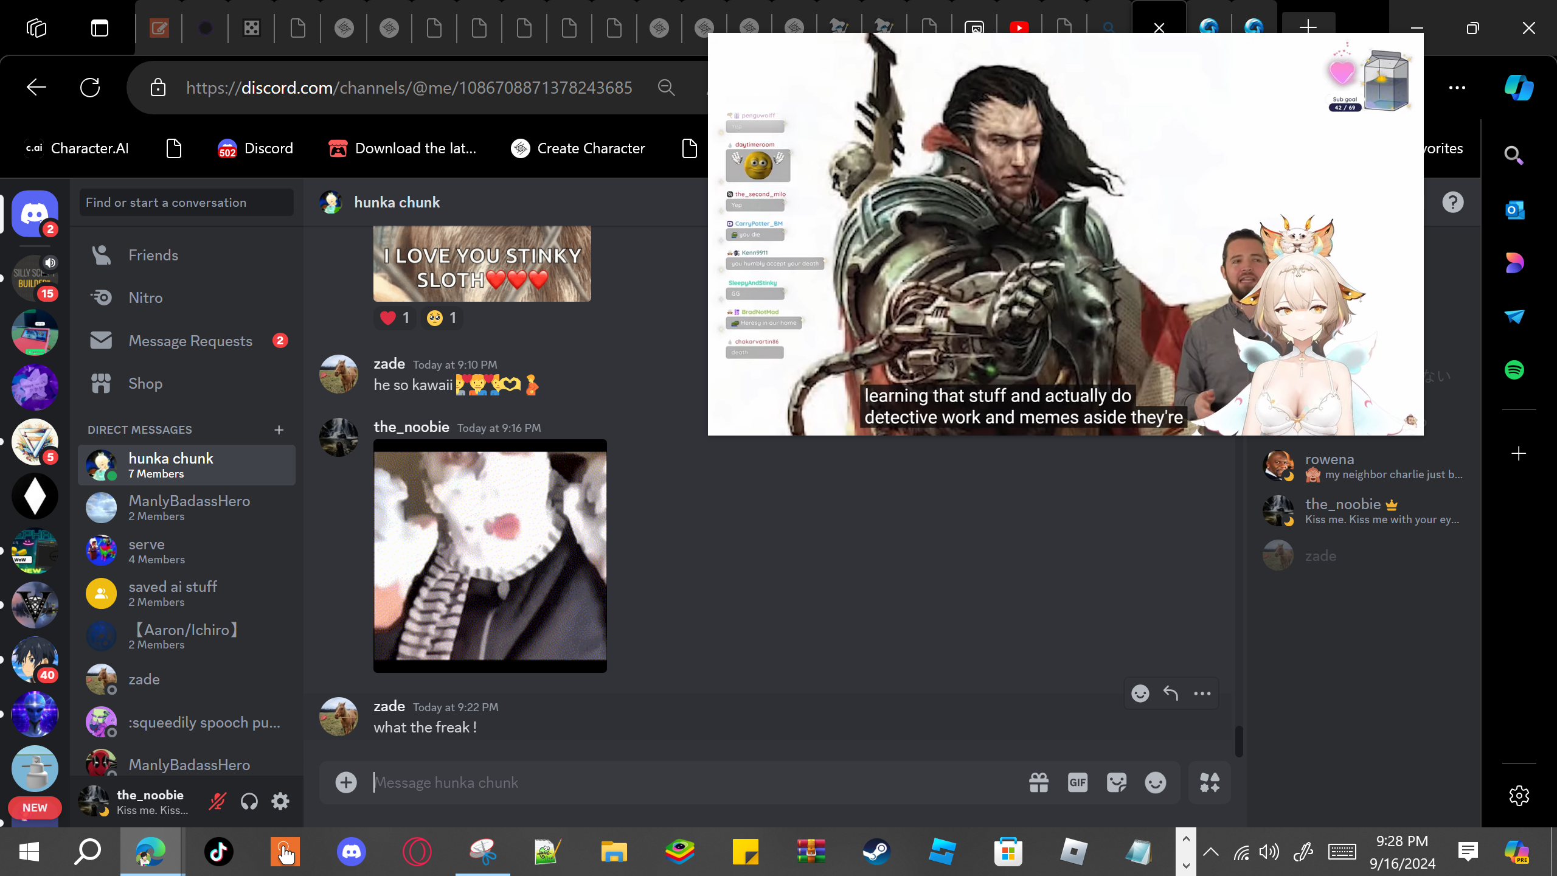Open Windows Start menu

[x=29, y=852]
